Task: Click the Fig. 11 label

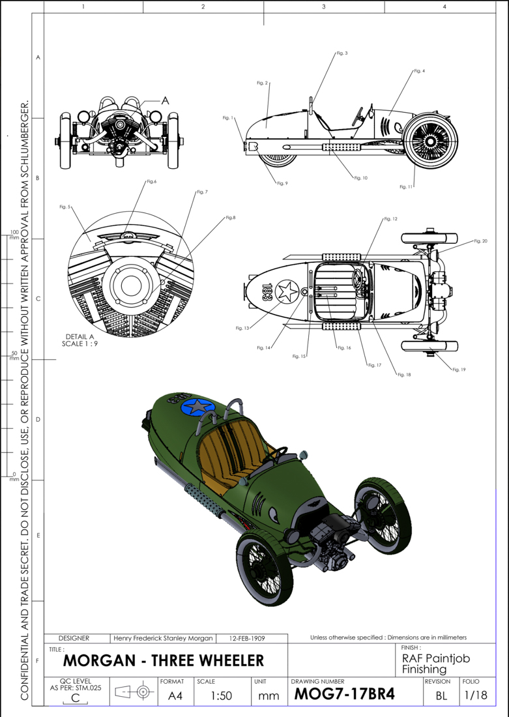Action: pos(405,186)
